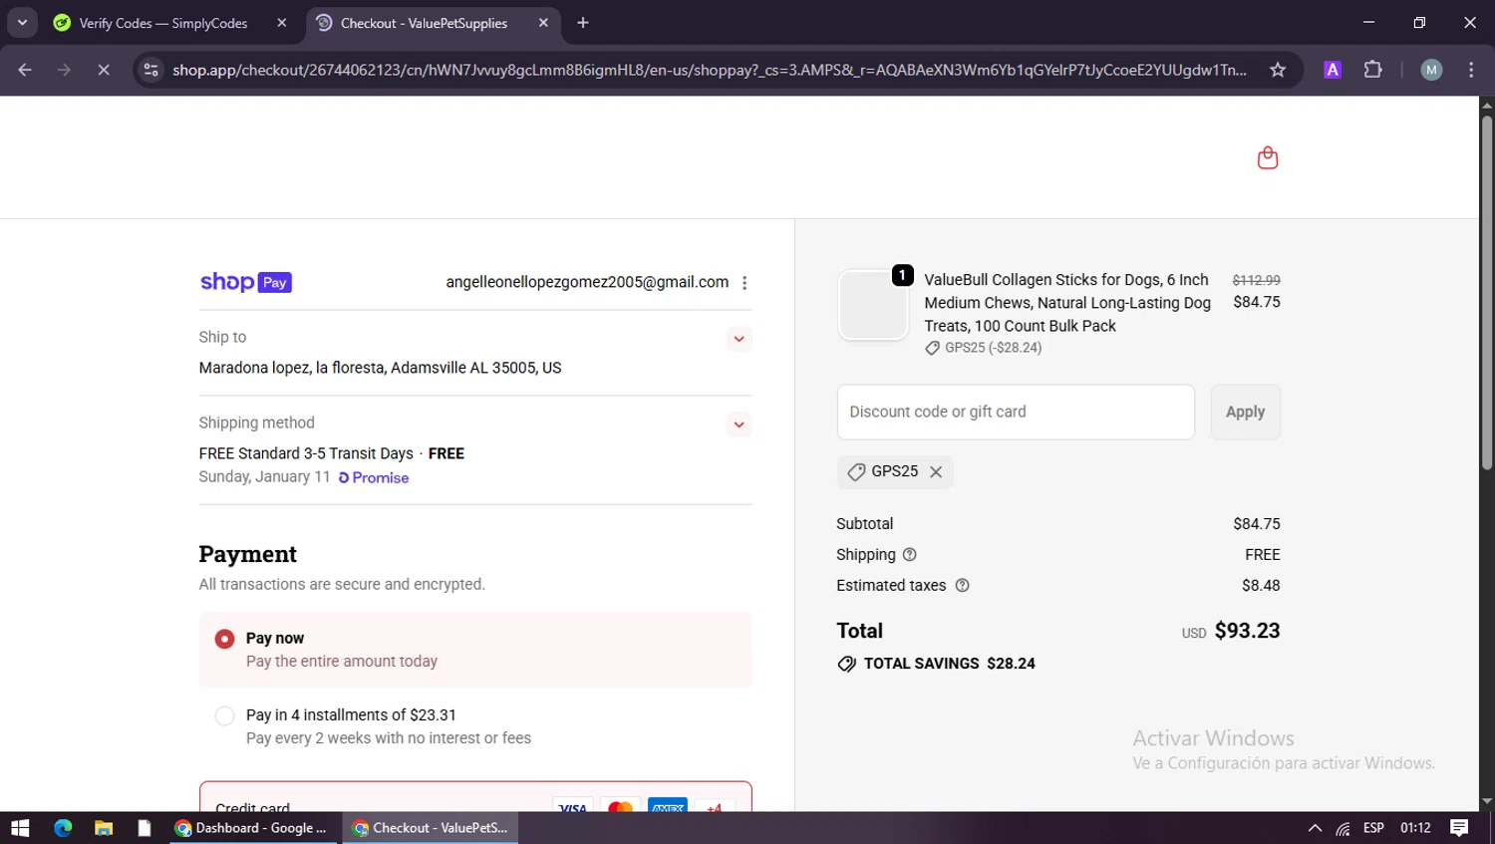Close the Checkout tab
This screenshot has width=1495, height=844.
(543, 23)
